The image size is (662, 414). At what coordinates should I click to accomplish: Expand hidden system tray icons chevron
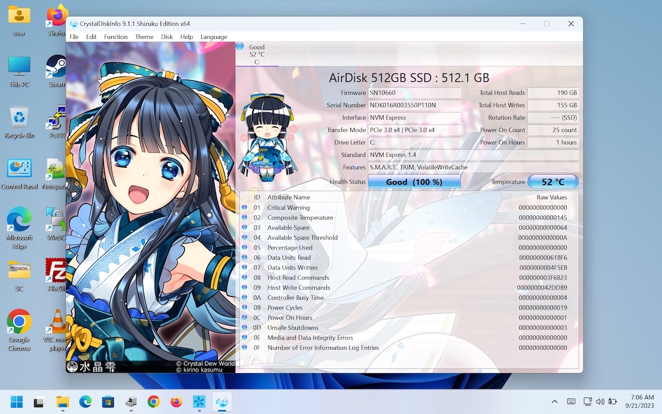[x=554, y=402]
